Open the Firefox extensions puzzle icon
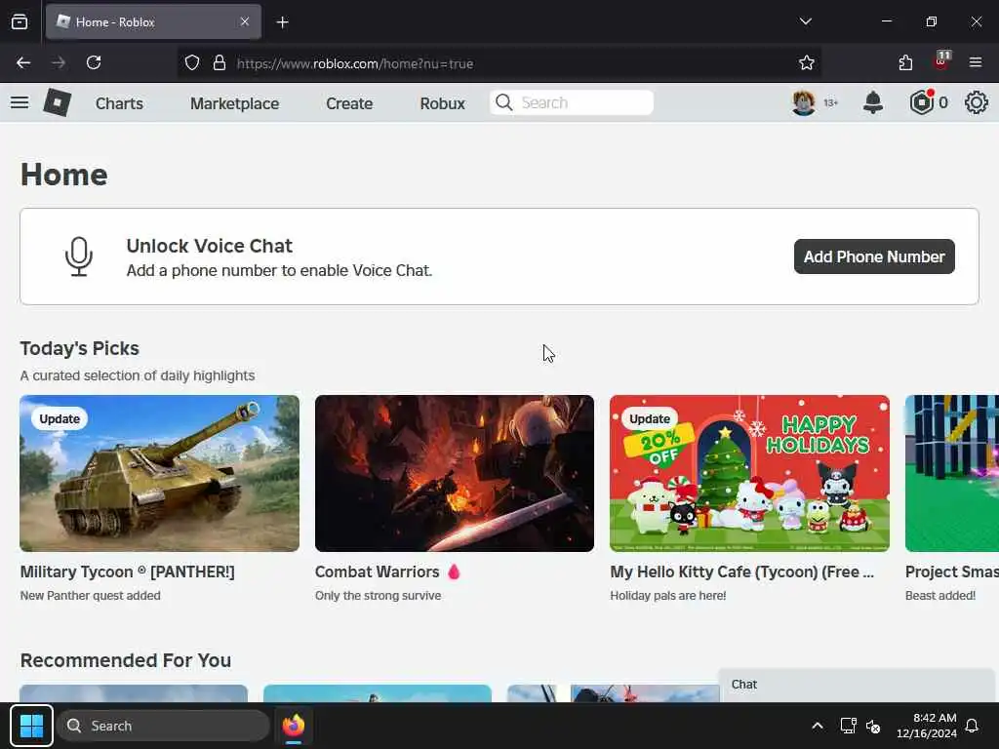 [905, 62]
